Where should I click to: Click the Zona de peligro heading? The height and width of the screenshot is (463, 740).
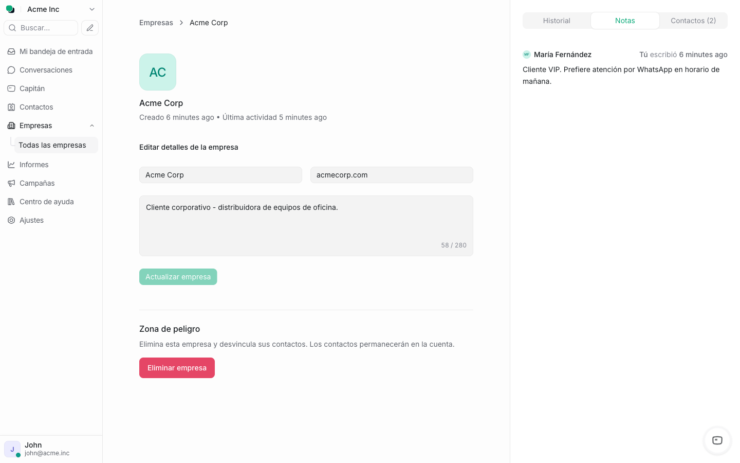[170, 329]
